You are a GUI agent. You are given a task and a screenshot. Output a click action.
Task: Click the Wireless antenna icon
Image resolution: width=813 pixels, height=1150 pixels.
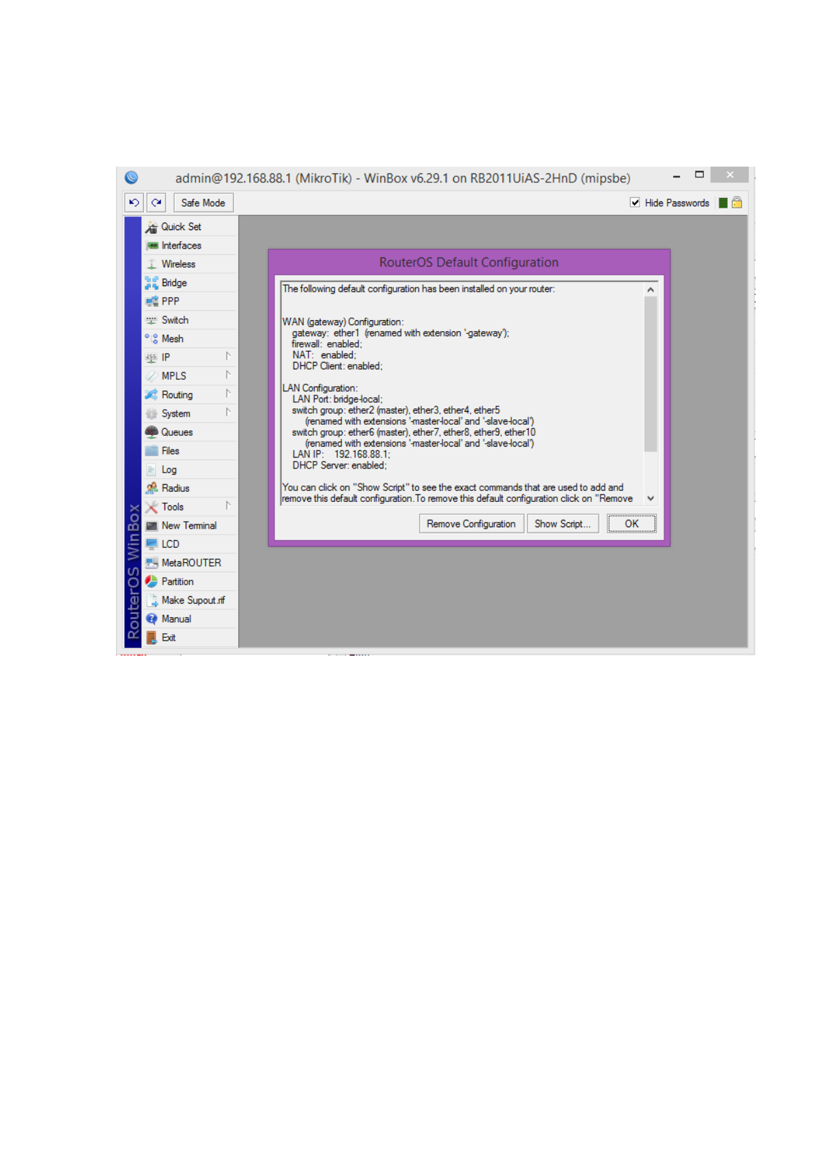pyautogui.click(x=152, y=264)
